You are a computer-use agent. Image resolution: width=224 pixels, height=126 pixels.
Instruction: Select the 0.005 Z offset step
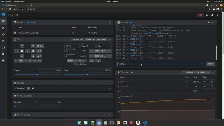pyautogui.click(x=70, y=61)
